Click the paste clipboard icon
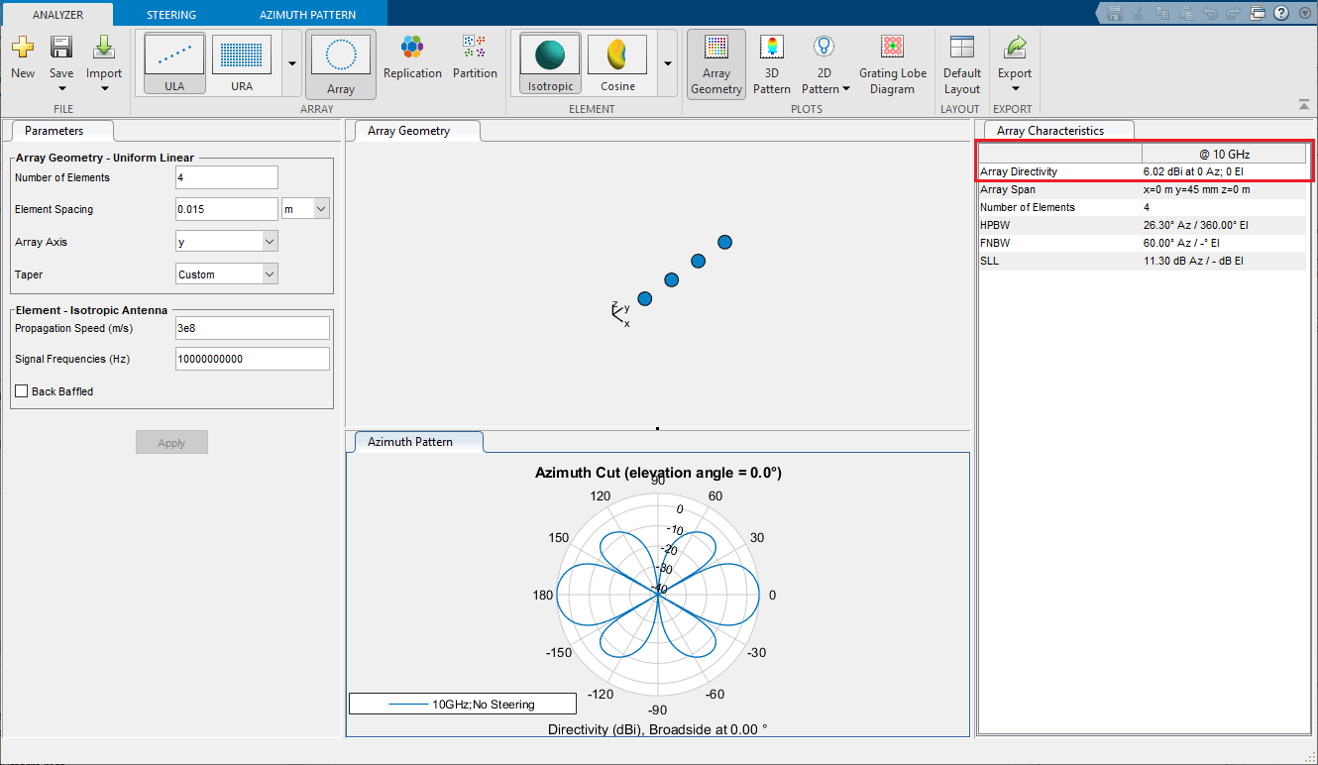Screen dimensions: 1318x765 point(1186,13)
